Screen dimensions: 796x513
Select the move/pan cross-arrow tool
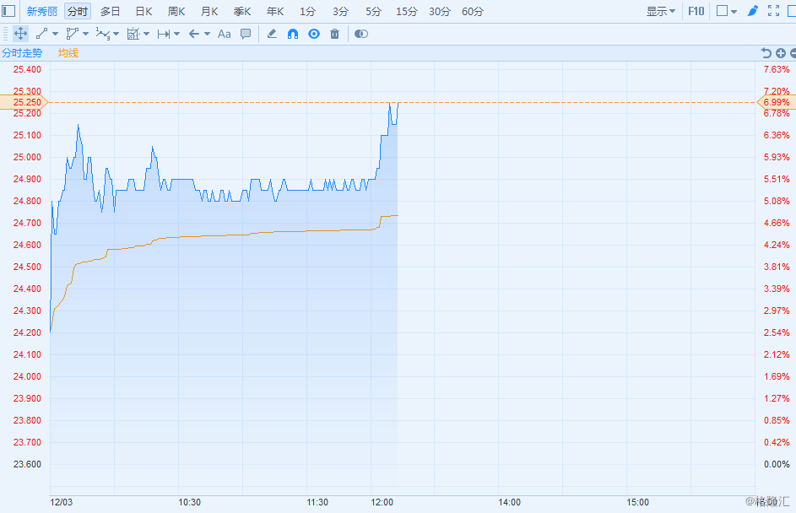[x=20, y=34]
